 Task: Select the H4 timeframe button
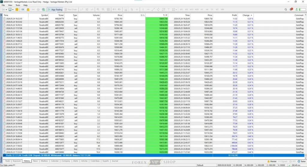tap(207, 9)
